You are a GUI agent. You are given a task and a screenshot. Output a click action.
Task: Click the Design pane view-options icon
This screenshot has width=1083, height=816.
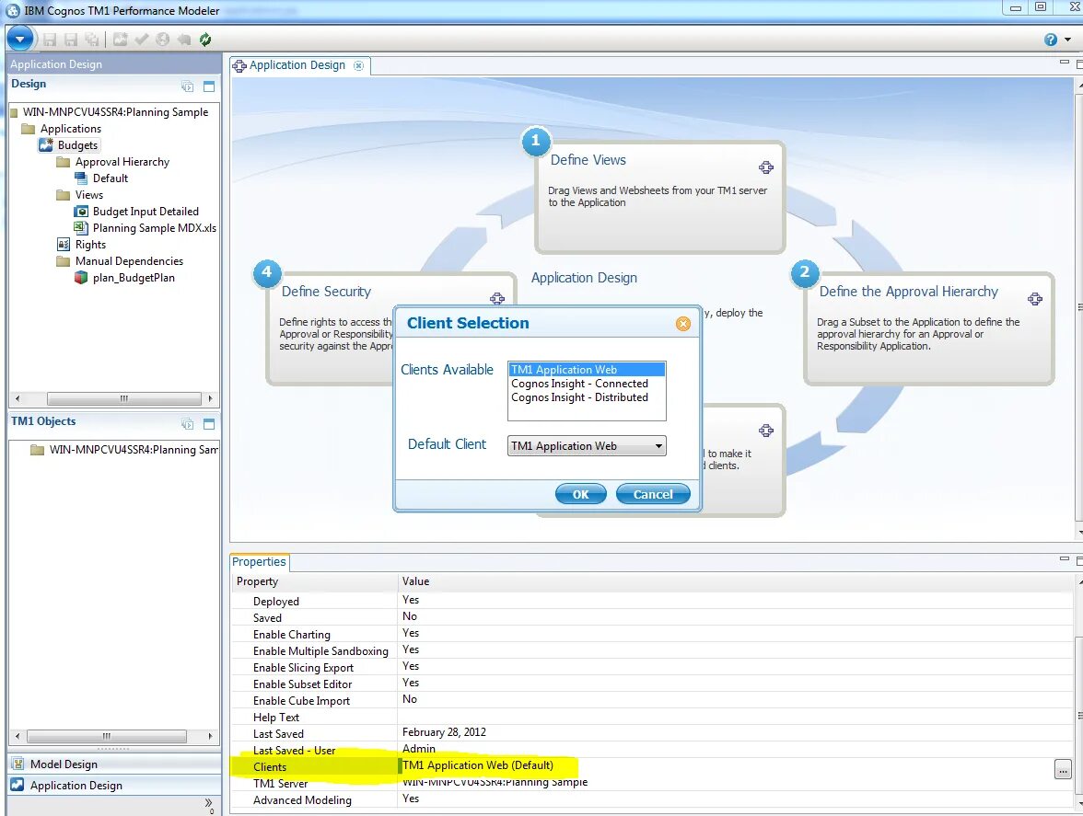pos(187,86)
